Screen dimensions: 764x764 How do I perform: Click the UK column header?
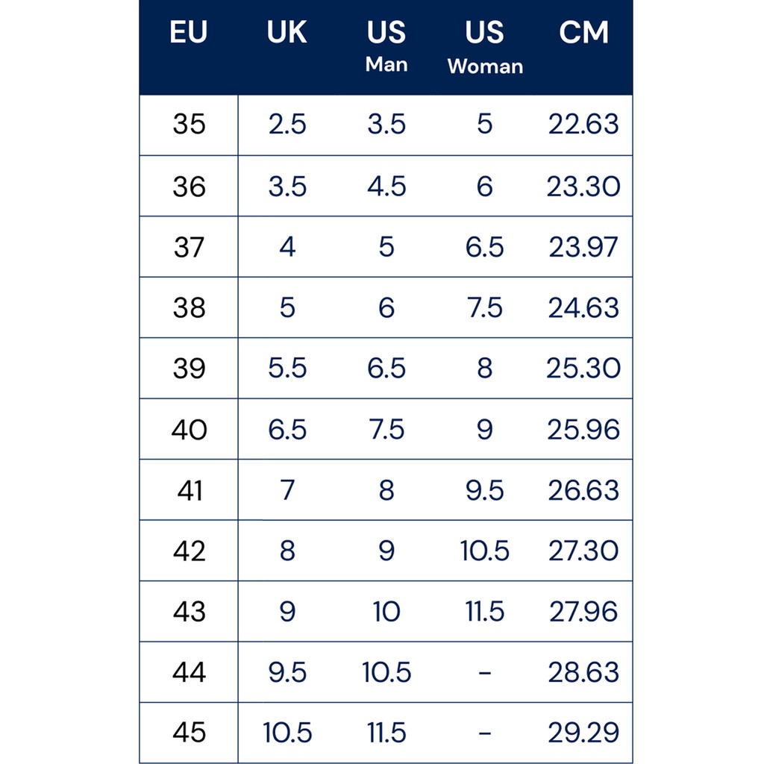[287, 33]
